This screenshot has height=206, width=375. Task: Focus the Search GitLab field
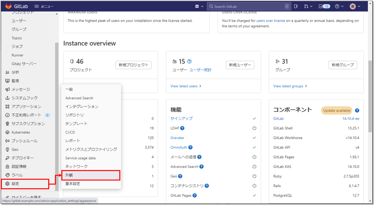(x=249, y=6)
